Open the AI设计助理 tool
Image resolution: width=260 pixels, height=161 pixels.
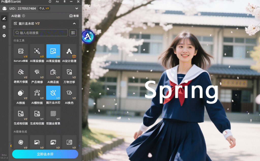(x=69, y=51)
